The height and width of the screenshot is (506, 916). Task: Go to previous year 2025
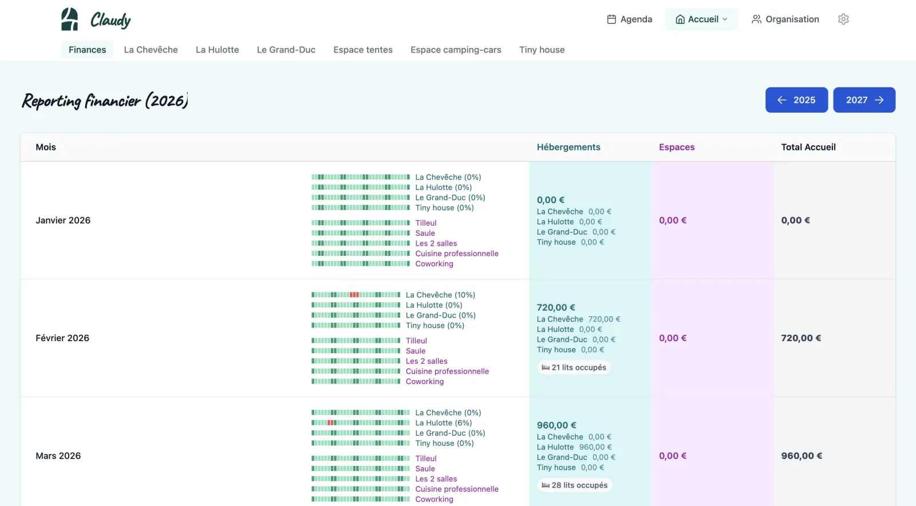796,100
